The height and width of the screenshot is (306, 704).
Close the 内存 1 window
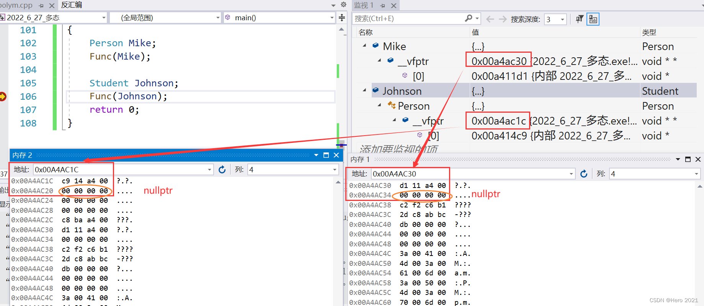[x=698, y=159]
